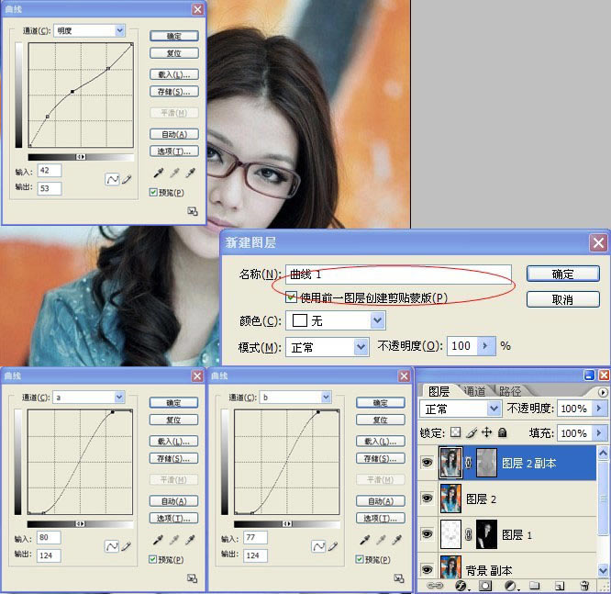Viewport: 611px width, 594px height.
Task: Choose pencil draw tool in 明度 curves dialog
Action: pyautogui.click(x=127, y=179)
